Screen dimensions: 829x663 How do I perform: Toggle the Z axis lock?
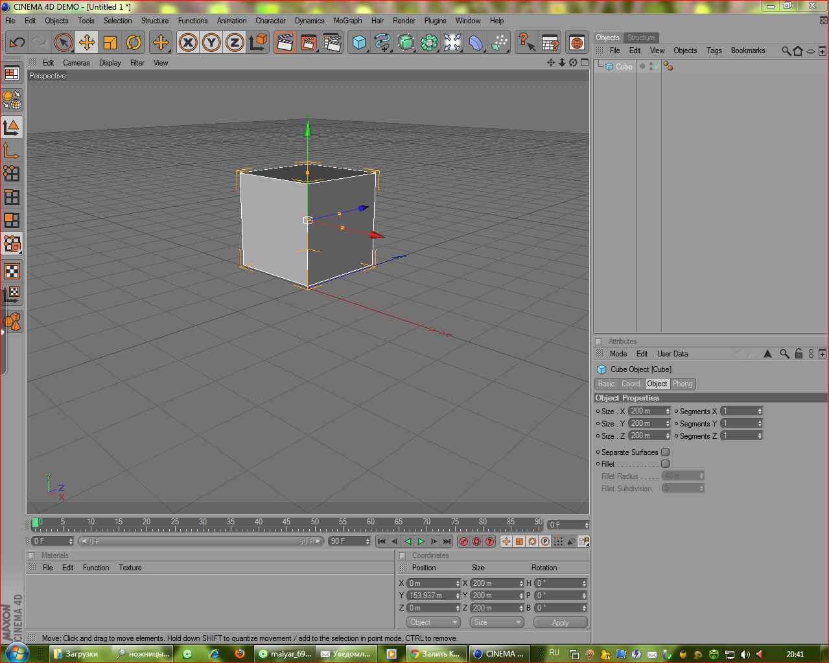235,43
